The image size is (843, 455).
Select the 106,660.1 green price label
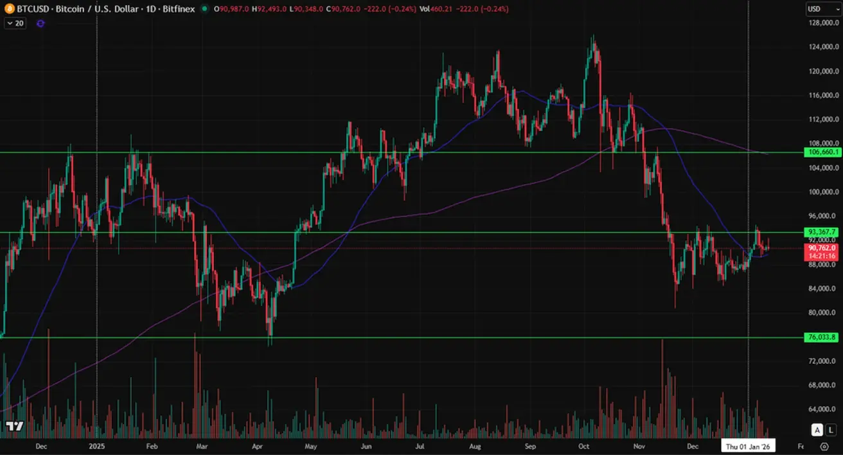click(x=821, y=152)
